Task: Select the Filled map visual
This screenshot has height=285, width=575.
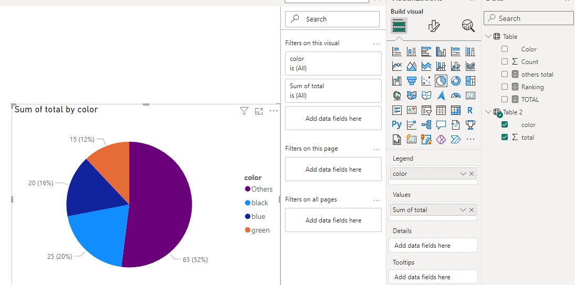Action: click(412, 96)
